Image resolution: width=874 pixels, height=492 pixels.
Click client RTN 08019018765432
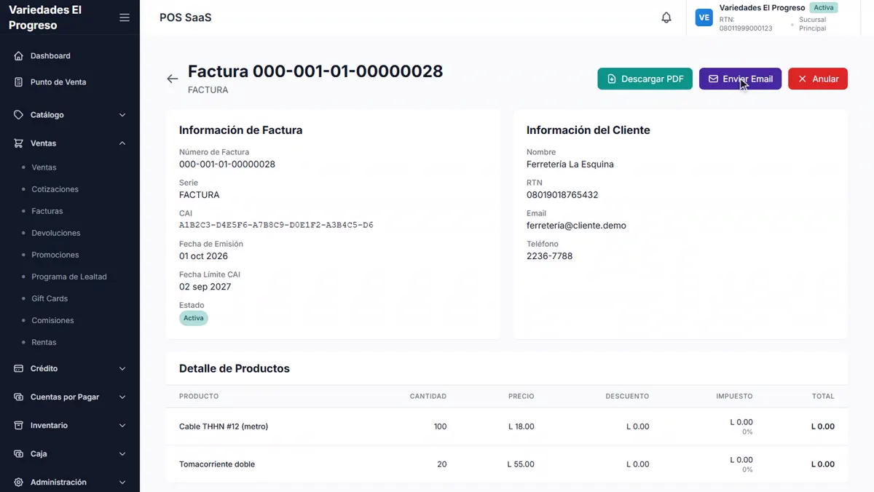[562, 195]
